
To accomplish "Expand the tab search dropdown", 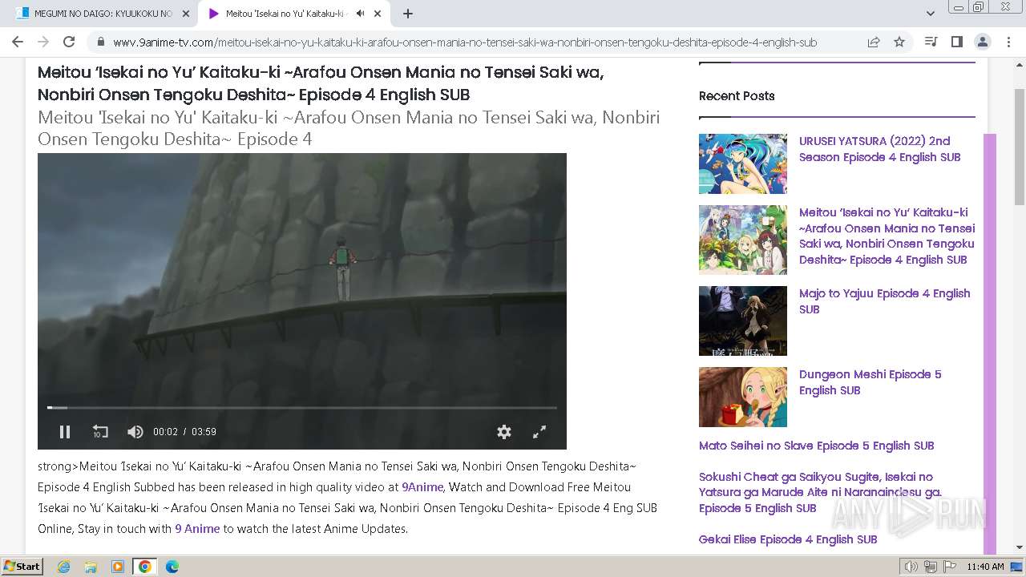I will coord(930,14).
